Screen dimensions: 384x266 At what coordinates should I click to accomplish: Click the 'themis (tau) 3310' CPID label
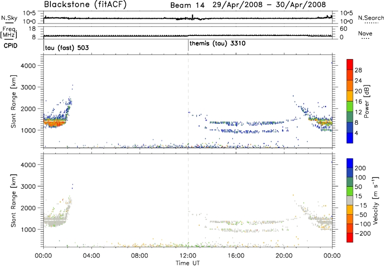click(217, 44)
